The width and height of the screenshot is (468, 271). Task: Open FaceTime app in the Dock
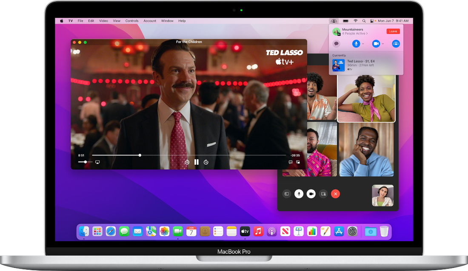(178, 231)
